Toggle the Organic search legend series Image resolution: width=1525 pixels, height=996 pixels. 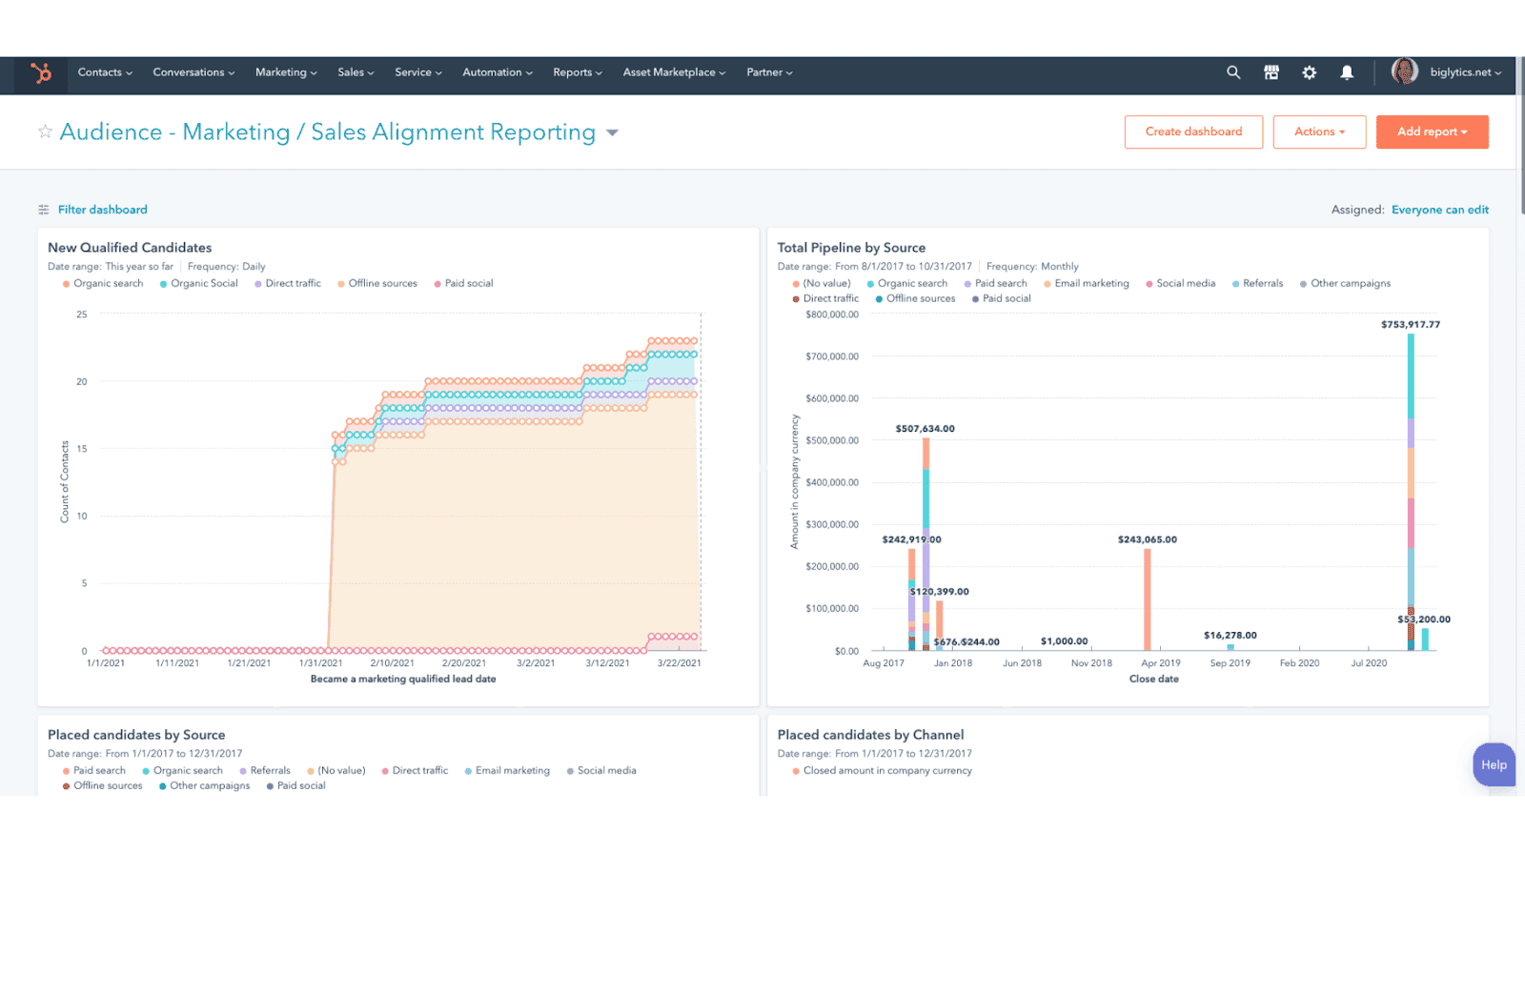click(103, 283)
